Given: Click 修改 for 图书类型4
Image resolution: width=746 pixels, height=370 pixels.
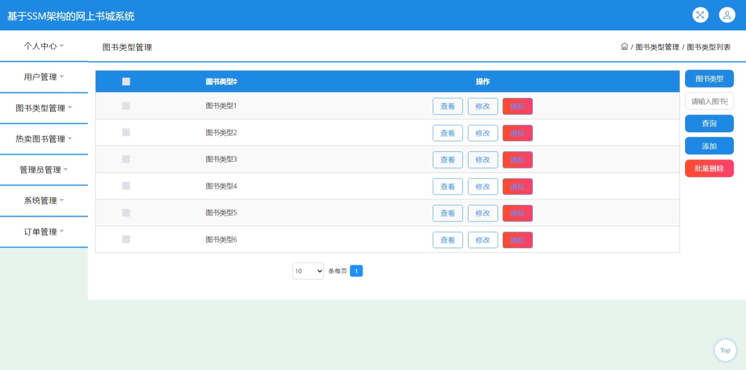Looking at the screenshot, I should [x=483, y=187].
